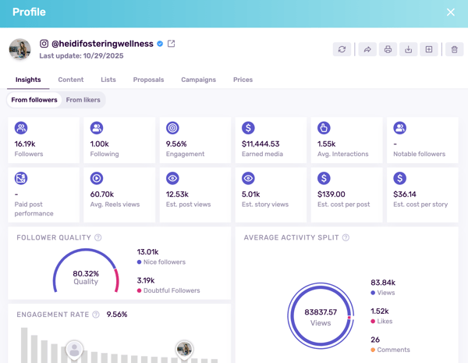Click the add to list plus icon
468x363 pixels.
[429, 49]
